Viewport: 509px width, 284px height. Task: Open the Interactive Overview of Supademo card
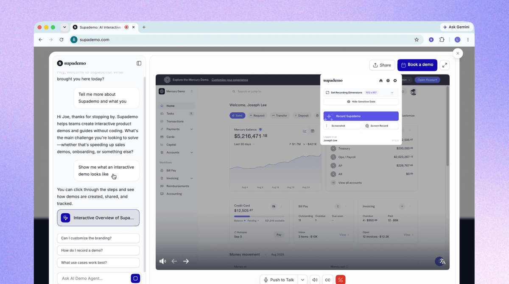(98, 218)
